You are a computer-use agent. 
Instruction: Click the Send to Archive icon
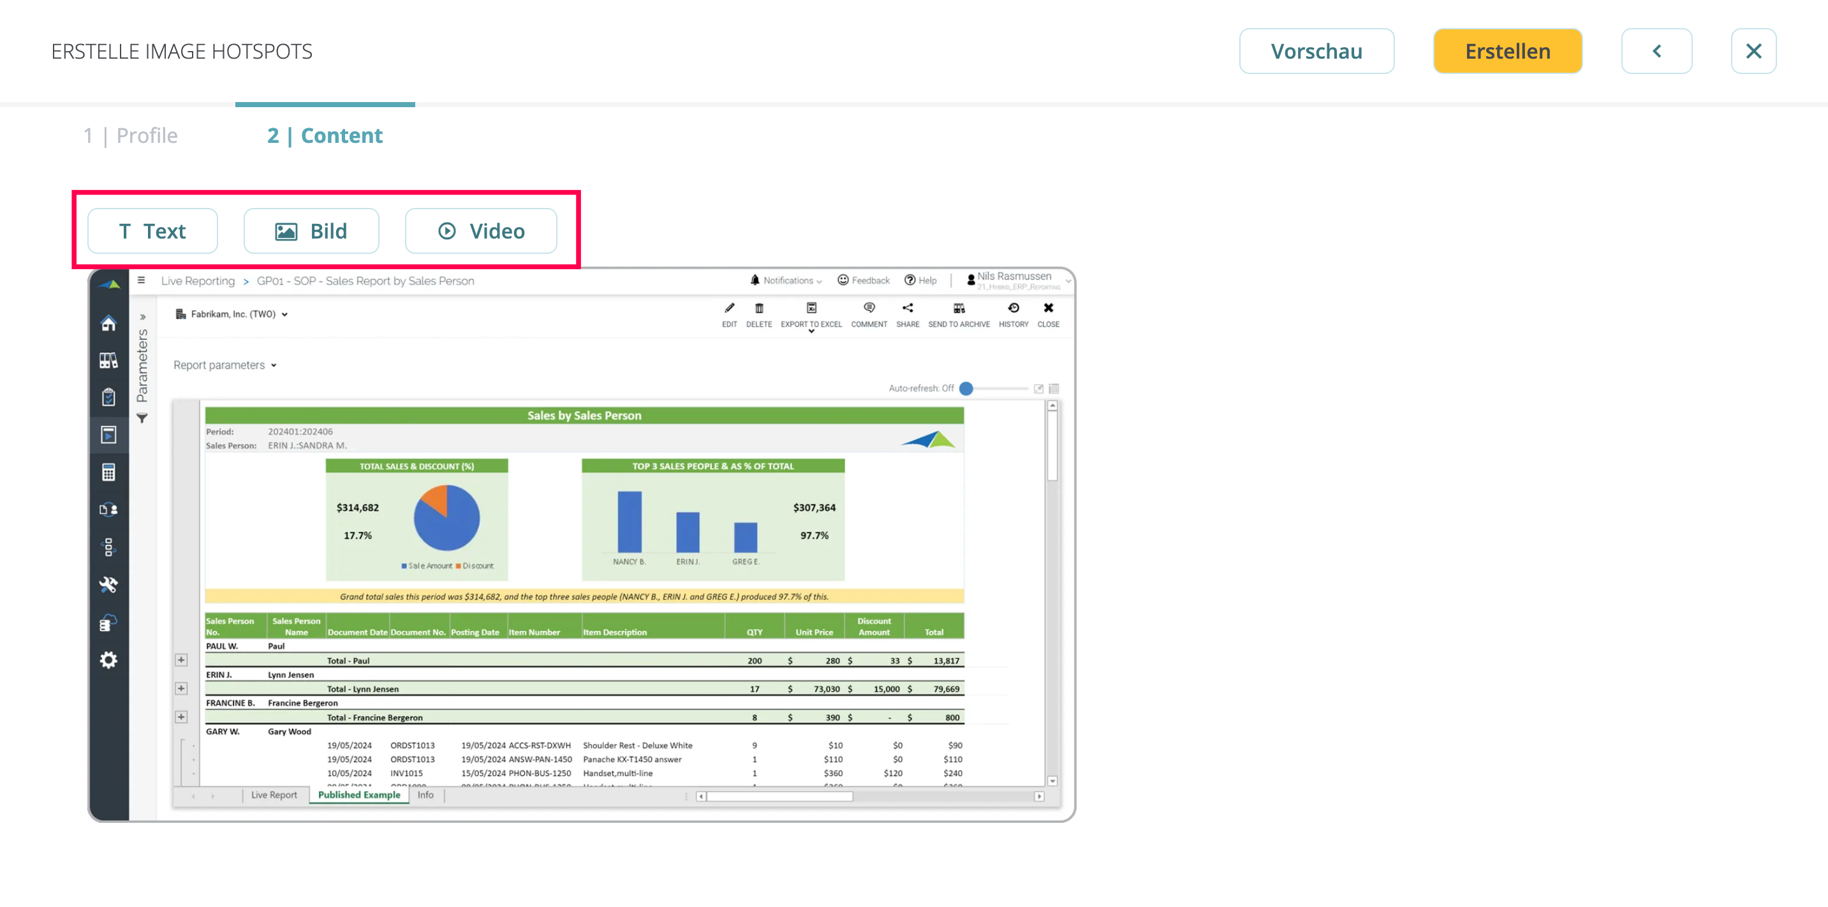[958, 308]
